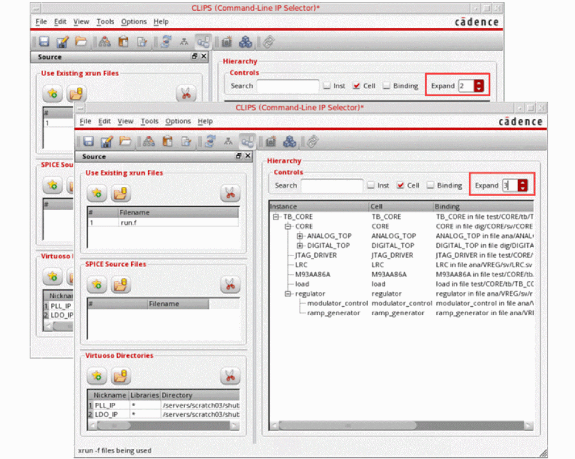The image size is (575, 459).
Task: Click the document export icon in front toolbar
Action: tap(186, 141)
